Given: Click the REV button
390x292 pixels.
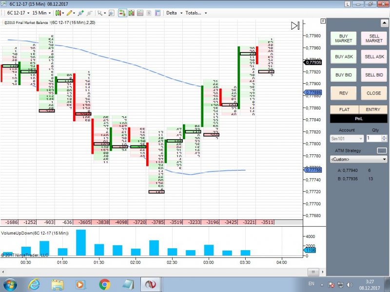Looking at the screenshot, I should [x=343, y=93].
